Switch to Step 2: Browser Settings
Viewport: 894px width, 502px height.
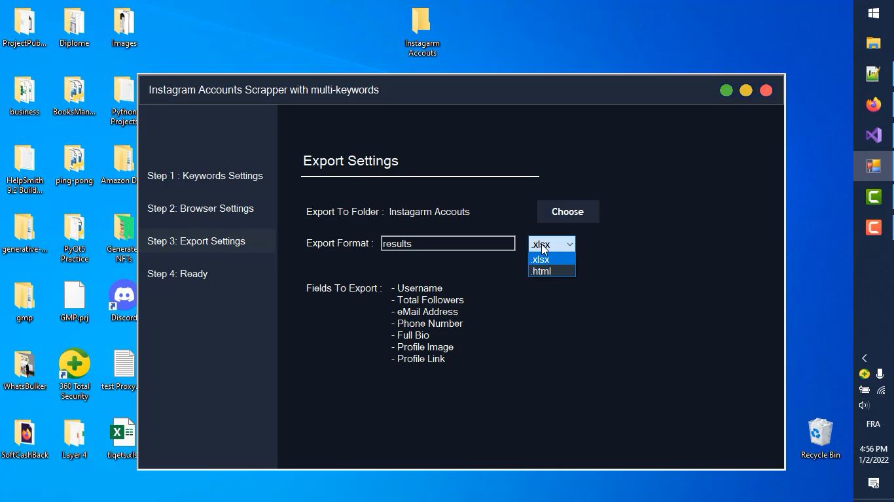point(200,209)
